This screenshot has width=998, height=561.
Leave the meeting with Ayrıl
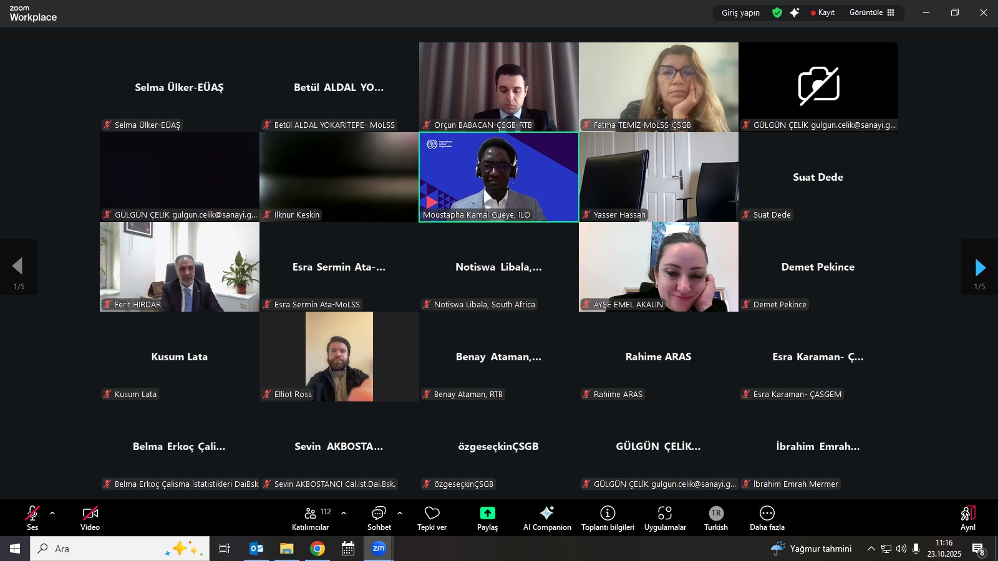[967, 517]
